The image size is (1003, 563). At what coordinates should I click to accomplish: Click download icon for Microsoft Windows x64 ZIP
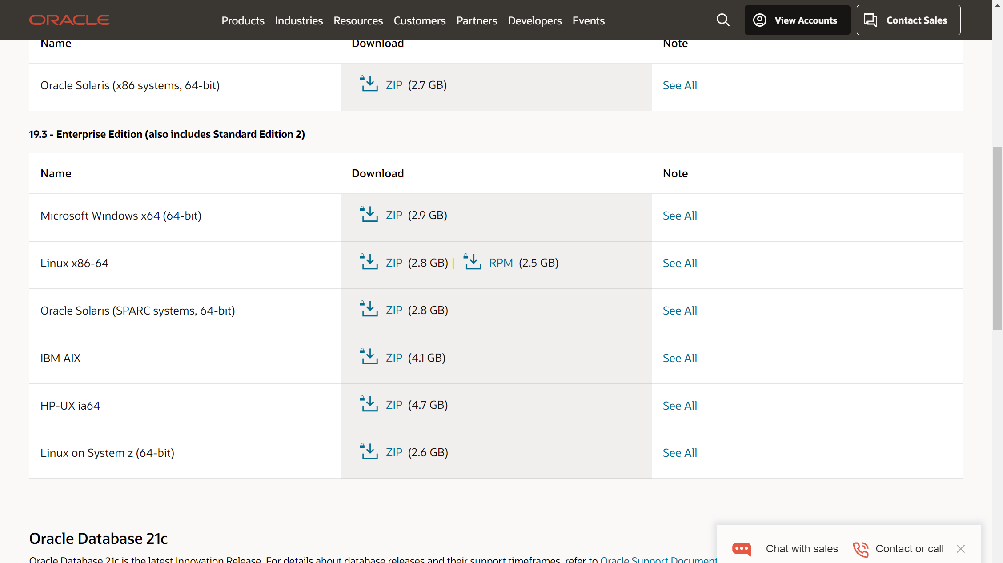pyautogui.click(x=369, y=215)
